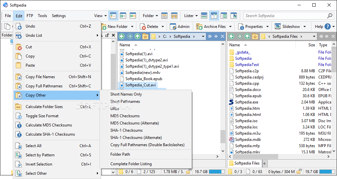Close the folder tree panel with its X

click(x=113, y=35)
